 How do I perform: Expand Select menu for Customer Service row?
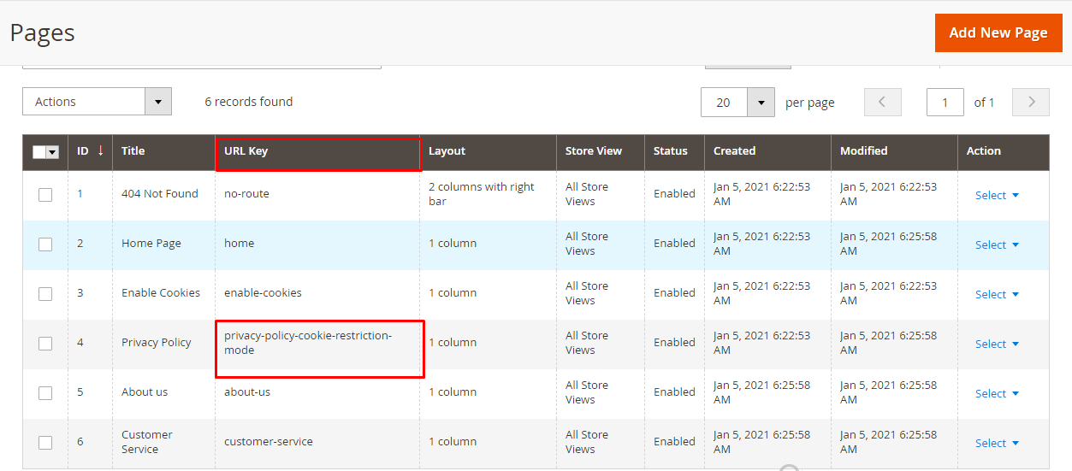pyautogui.click(x=997, y=444)
